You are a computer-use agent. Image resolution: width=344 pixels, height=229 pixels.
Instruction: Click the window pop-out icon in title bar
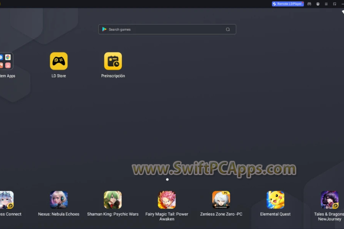pyautogui.click(x=334, y=4)
